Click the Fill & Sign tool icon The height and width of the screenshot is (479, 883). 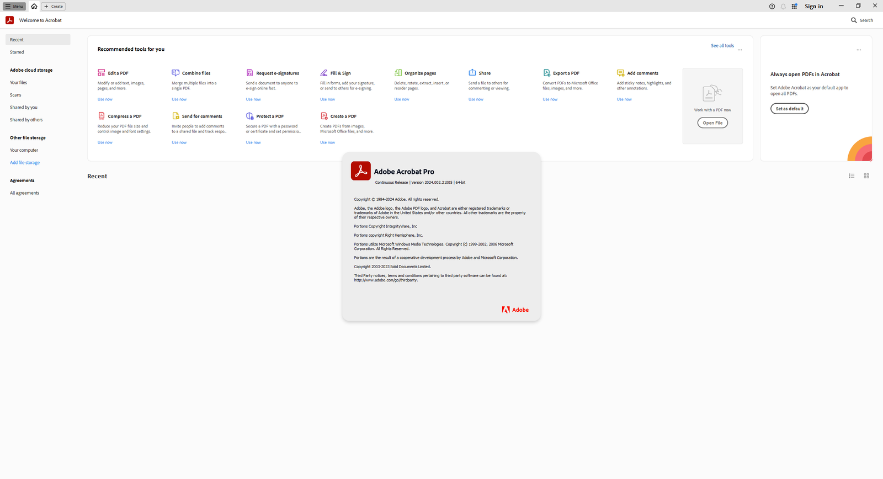click(324, 73)
